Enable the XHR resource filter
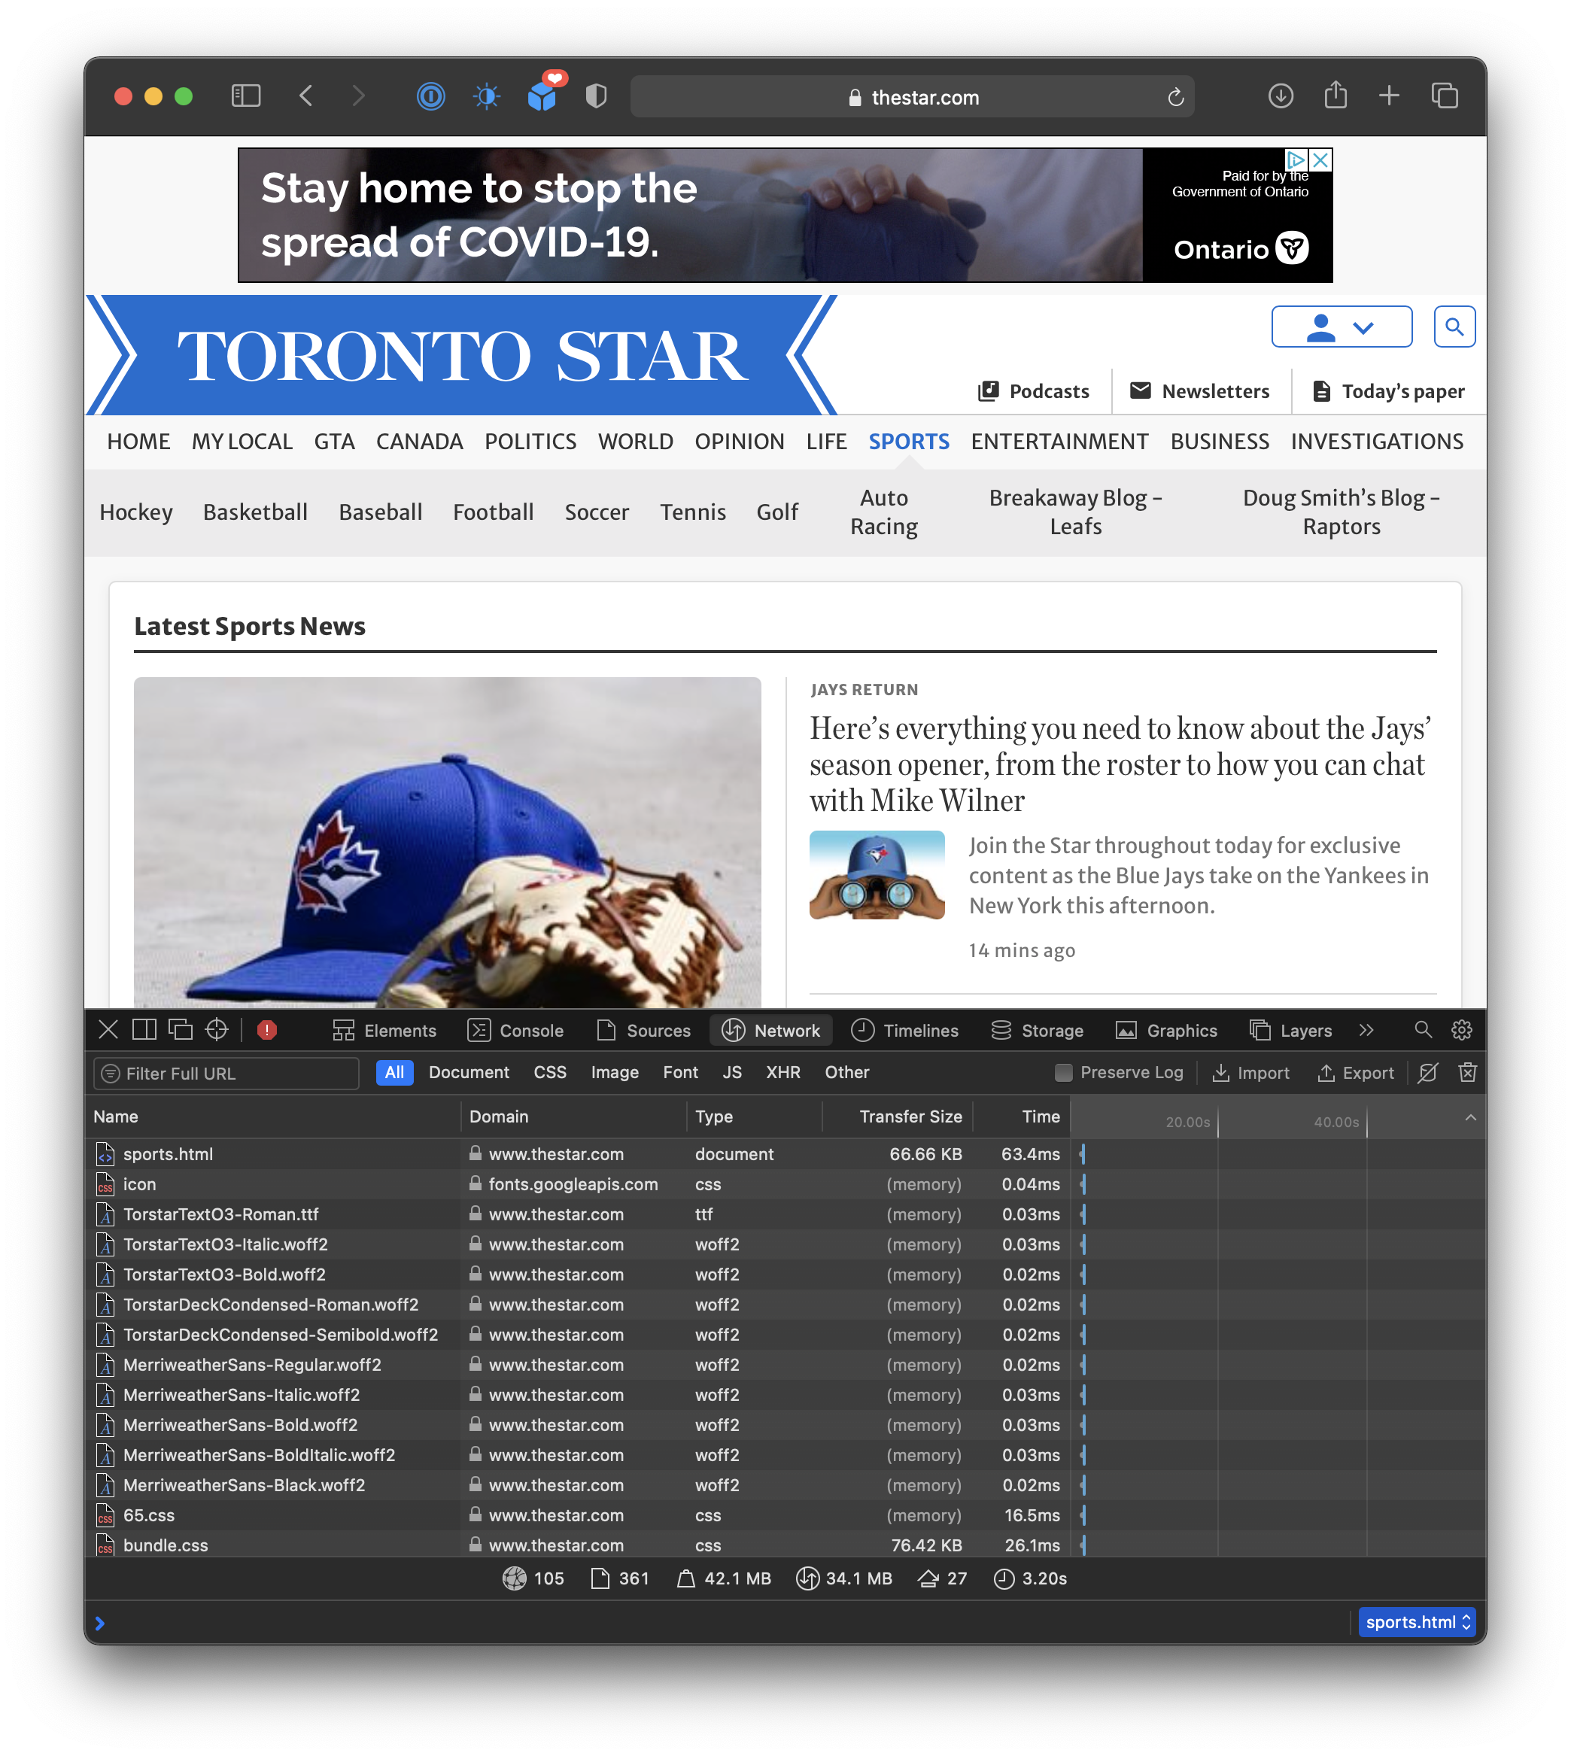The image size is (1571, 1756). (x=782, y=1072)
